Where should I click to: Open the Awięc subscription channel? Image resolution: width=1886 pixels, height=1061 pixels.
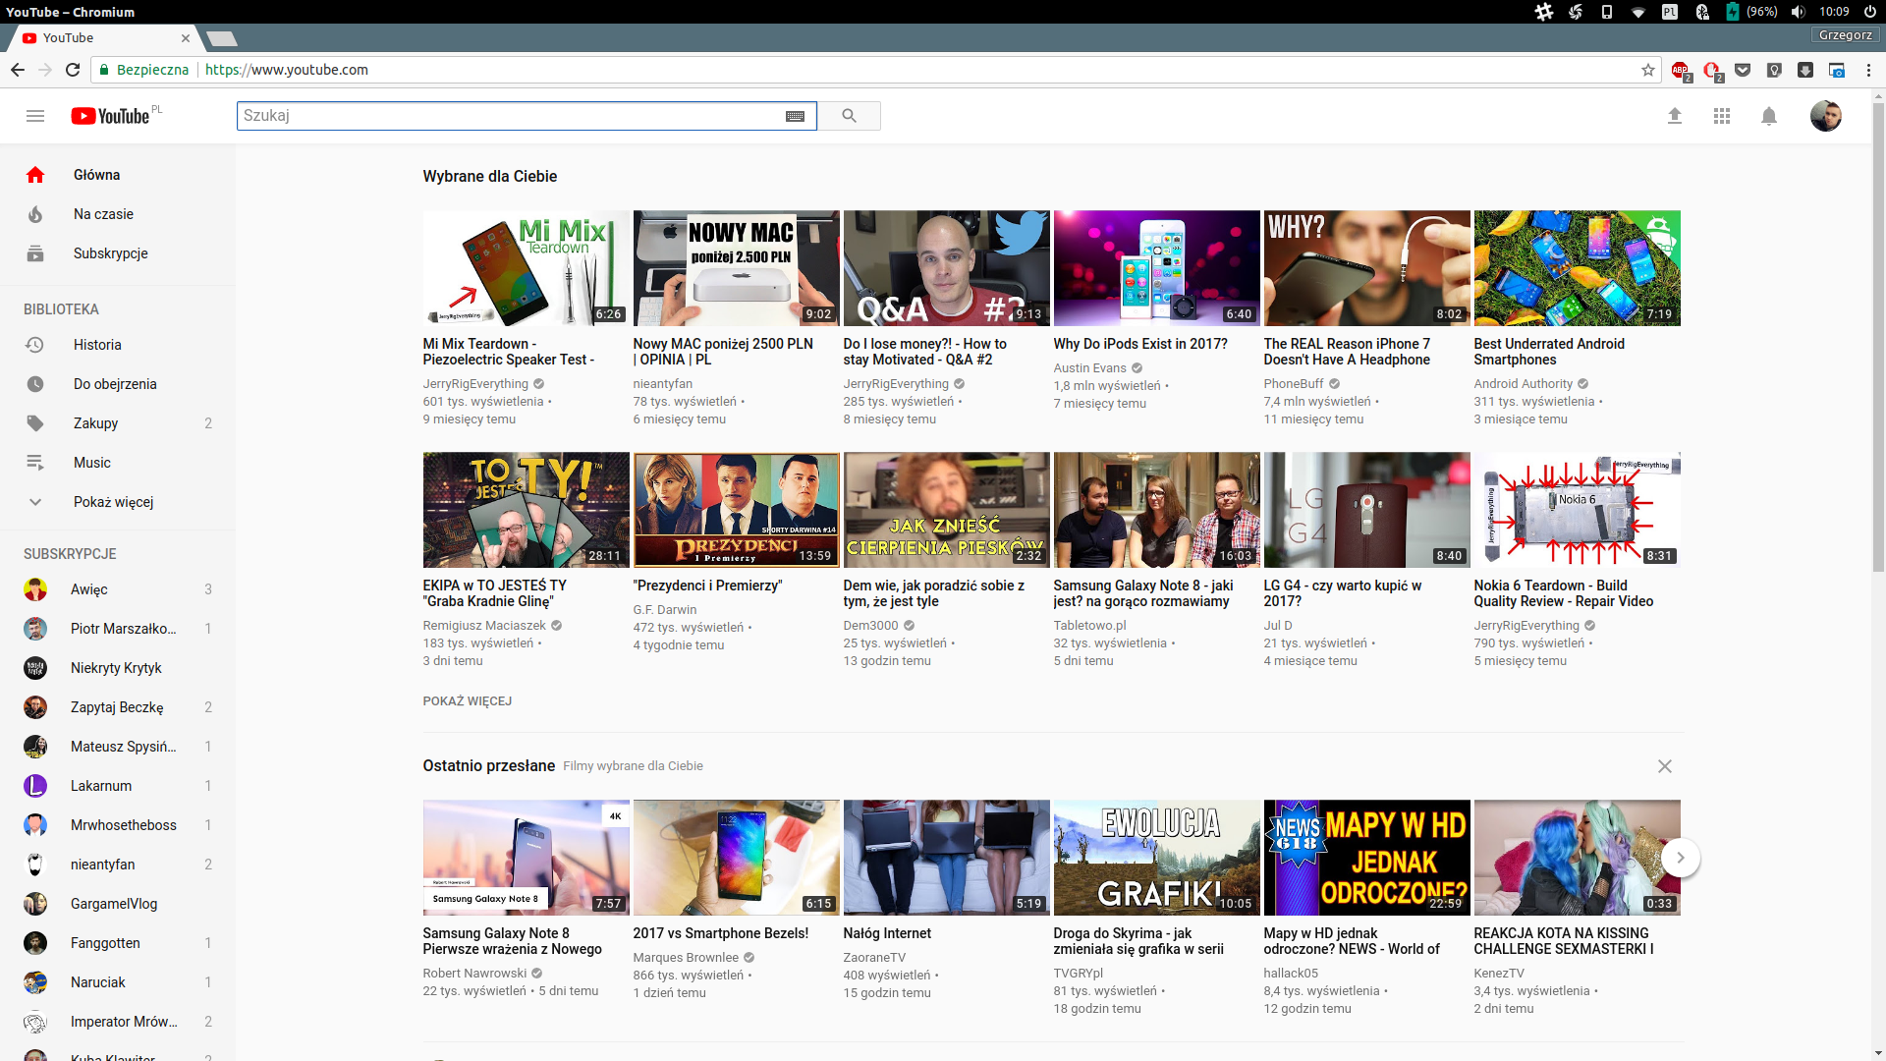coord(118,589)
